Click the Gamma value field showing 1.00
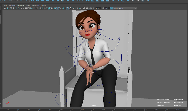This screenshot has height=111, width=188. click(107, 8)
